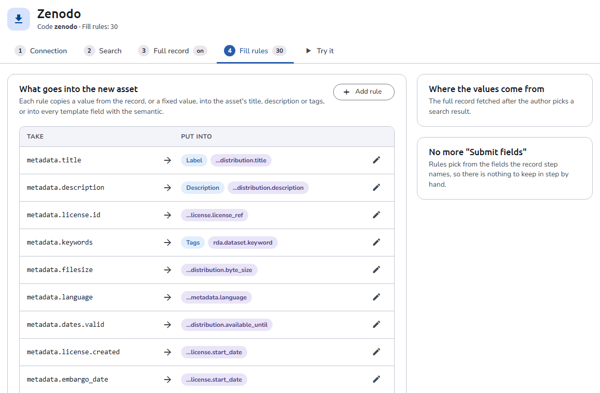The width and height of the screenshot is (600, 393).
Task: Click the metadata.description source text
Action: coord(66,188)
